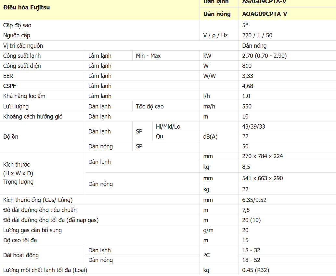Click the 43/39/33 noise value
Viewport: 336px width, 276px height.
click(x=254, y=127)
